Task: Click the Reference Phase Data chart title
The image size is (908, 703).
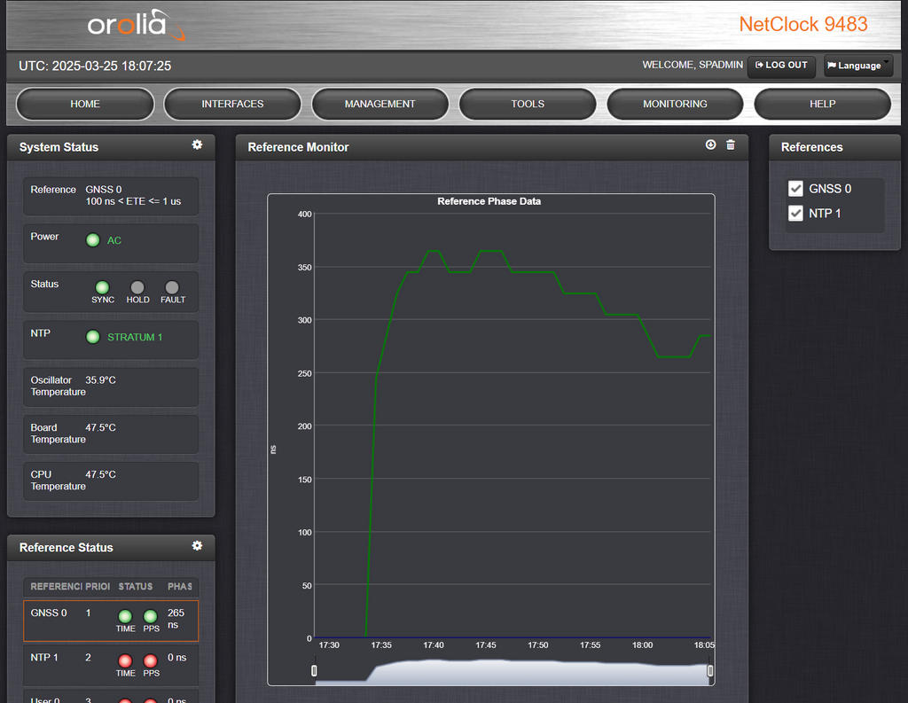Action: [x=489, y=201]
